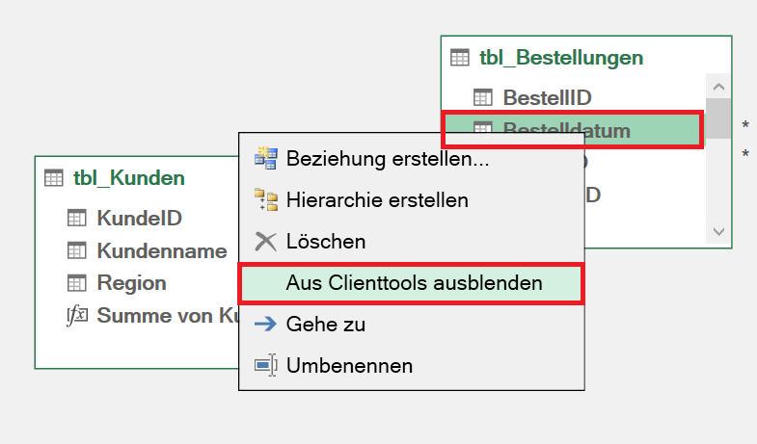757x444 pixels.
Task: Click the Löschen X icon
Action: click(x=265, y=242)
